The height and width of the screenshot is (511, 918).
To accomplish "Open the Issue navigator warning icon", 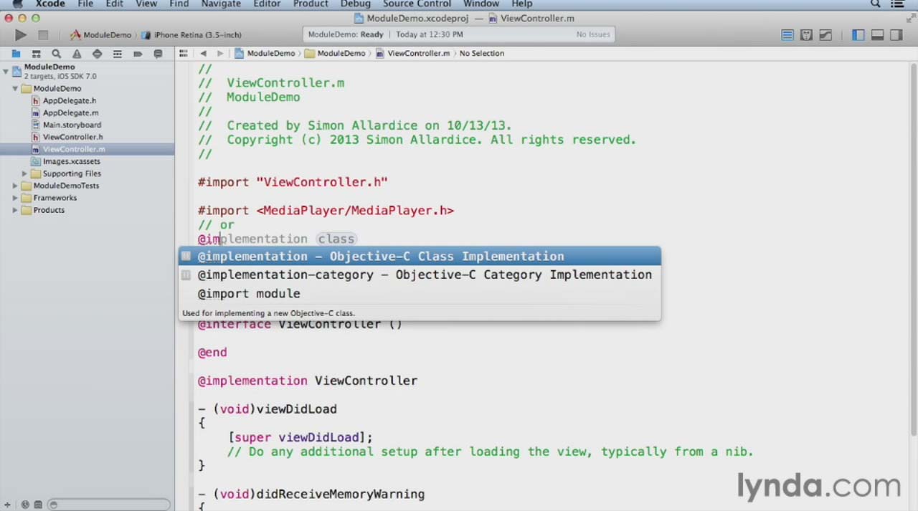I will (77, 54).
